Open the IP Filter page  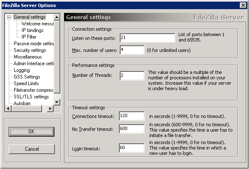29,37
